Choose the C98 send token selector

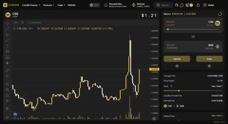214,23
